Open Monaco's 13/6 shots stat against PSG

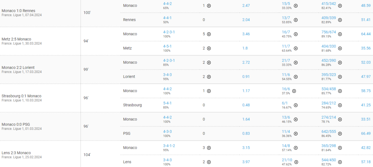click(286, 117)
